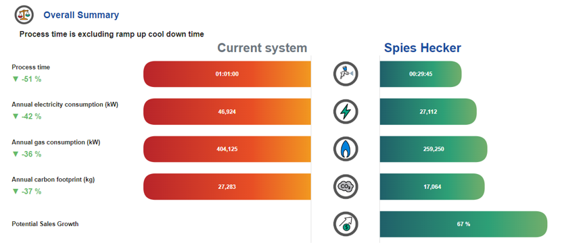Select the red bar showing 46,924
583x251 pixels.
(x=227, y=111)
